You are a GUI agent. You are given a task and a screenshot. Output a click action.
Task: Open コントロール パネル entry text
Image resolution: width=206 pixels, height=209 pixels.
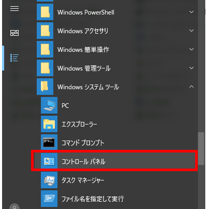pyautogui.click(x=83, y=162)
